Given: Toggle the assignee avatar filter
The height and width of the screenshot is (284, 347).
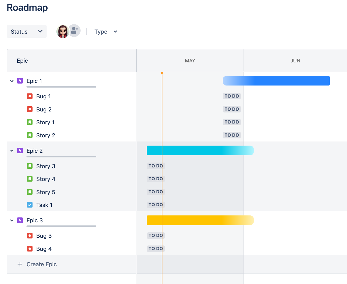Looking at the screenshot, I should click(x=62, y=31).
